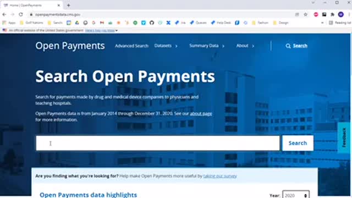Open the GitHub bookmark icon
The image size is (352, 198).
coord(152,23)
